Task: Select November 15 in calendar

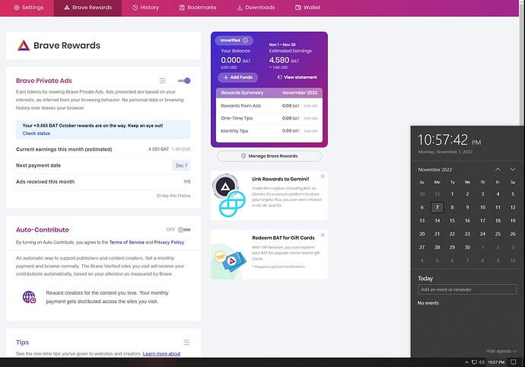Action: click(453, 221)
